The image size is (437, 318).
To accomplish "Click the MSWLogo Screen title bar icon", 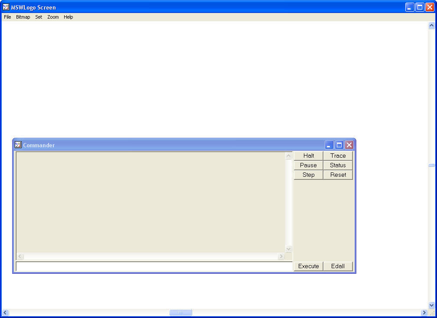I will point(6,7).
